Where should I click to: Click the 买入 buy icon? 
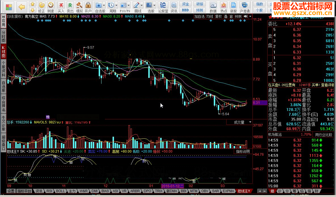coord(61,7)
